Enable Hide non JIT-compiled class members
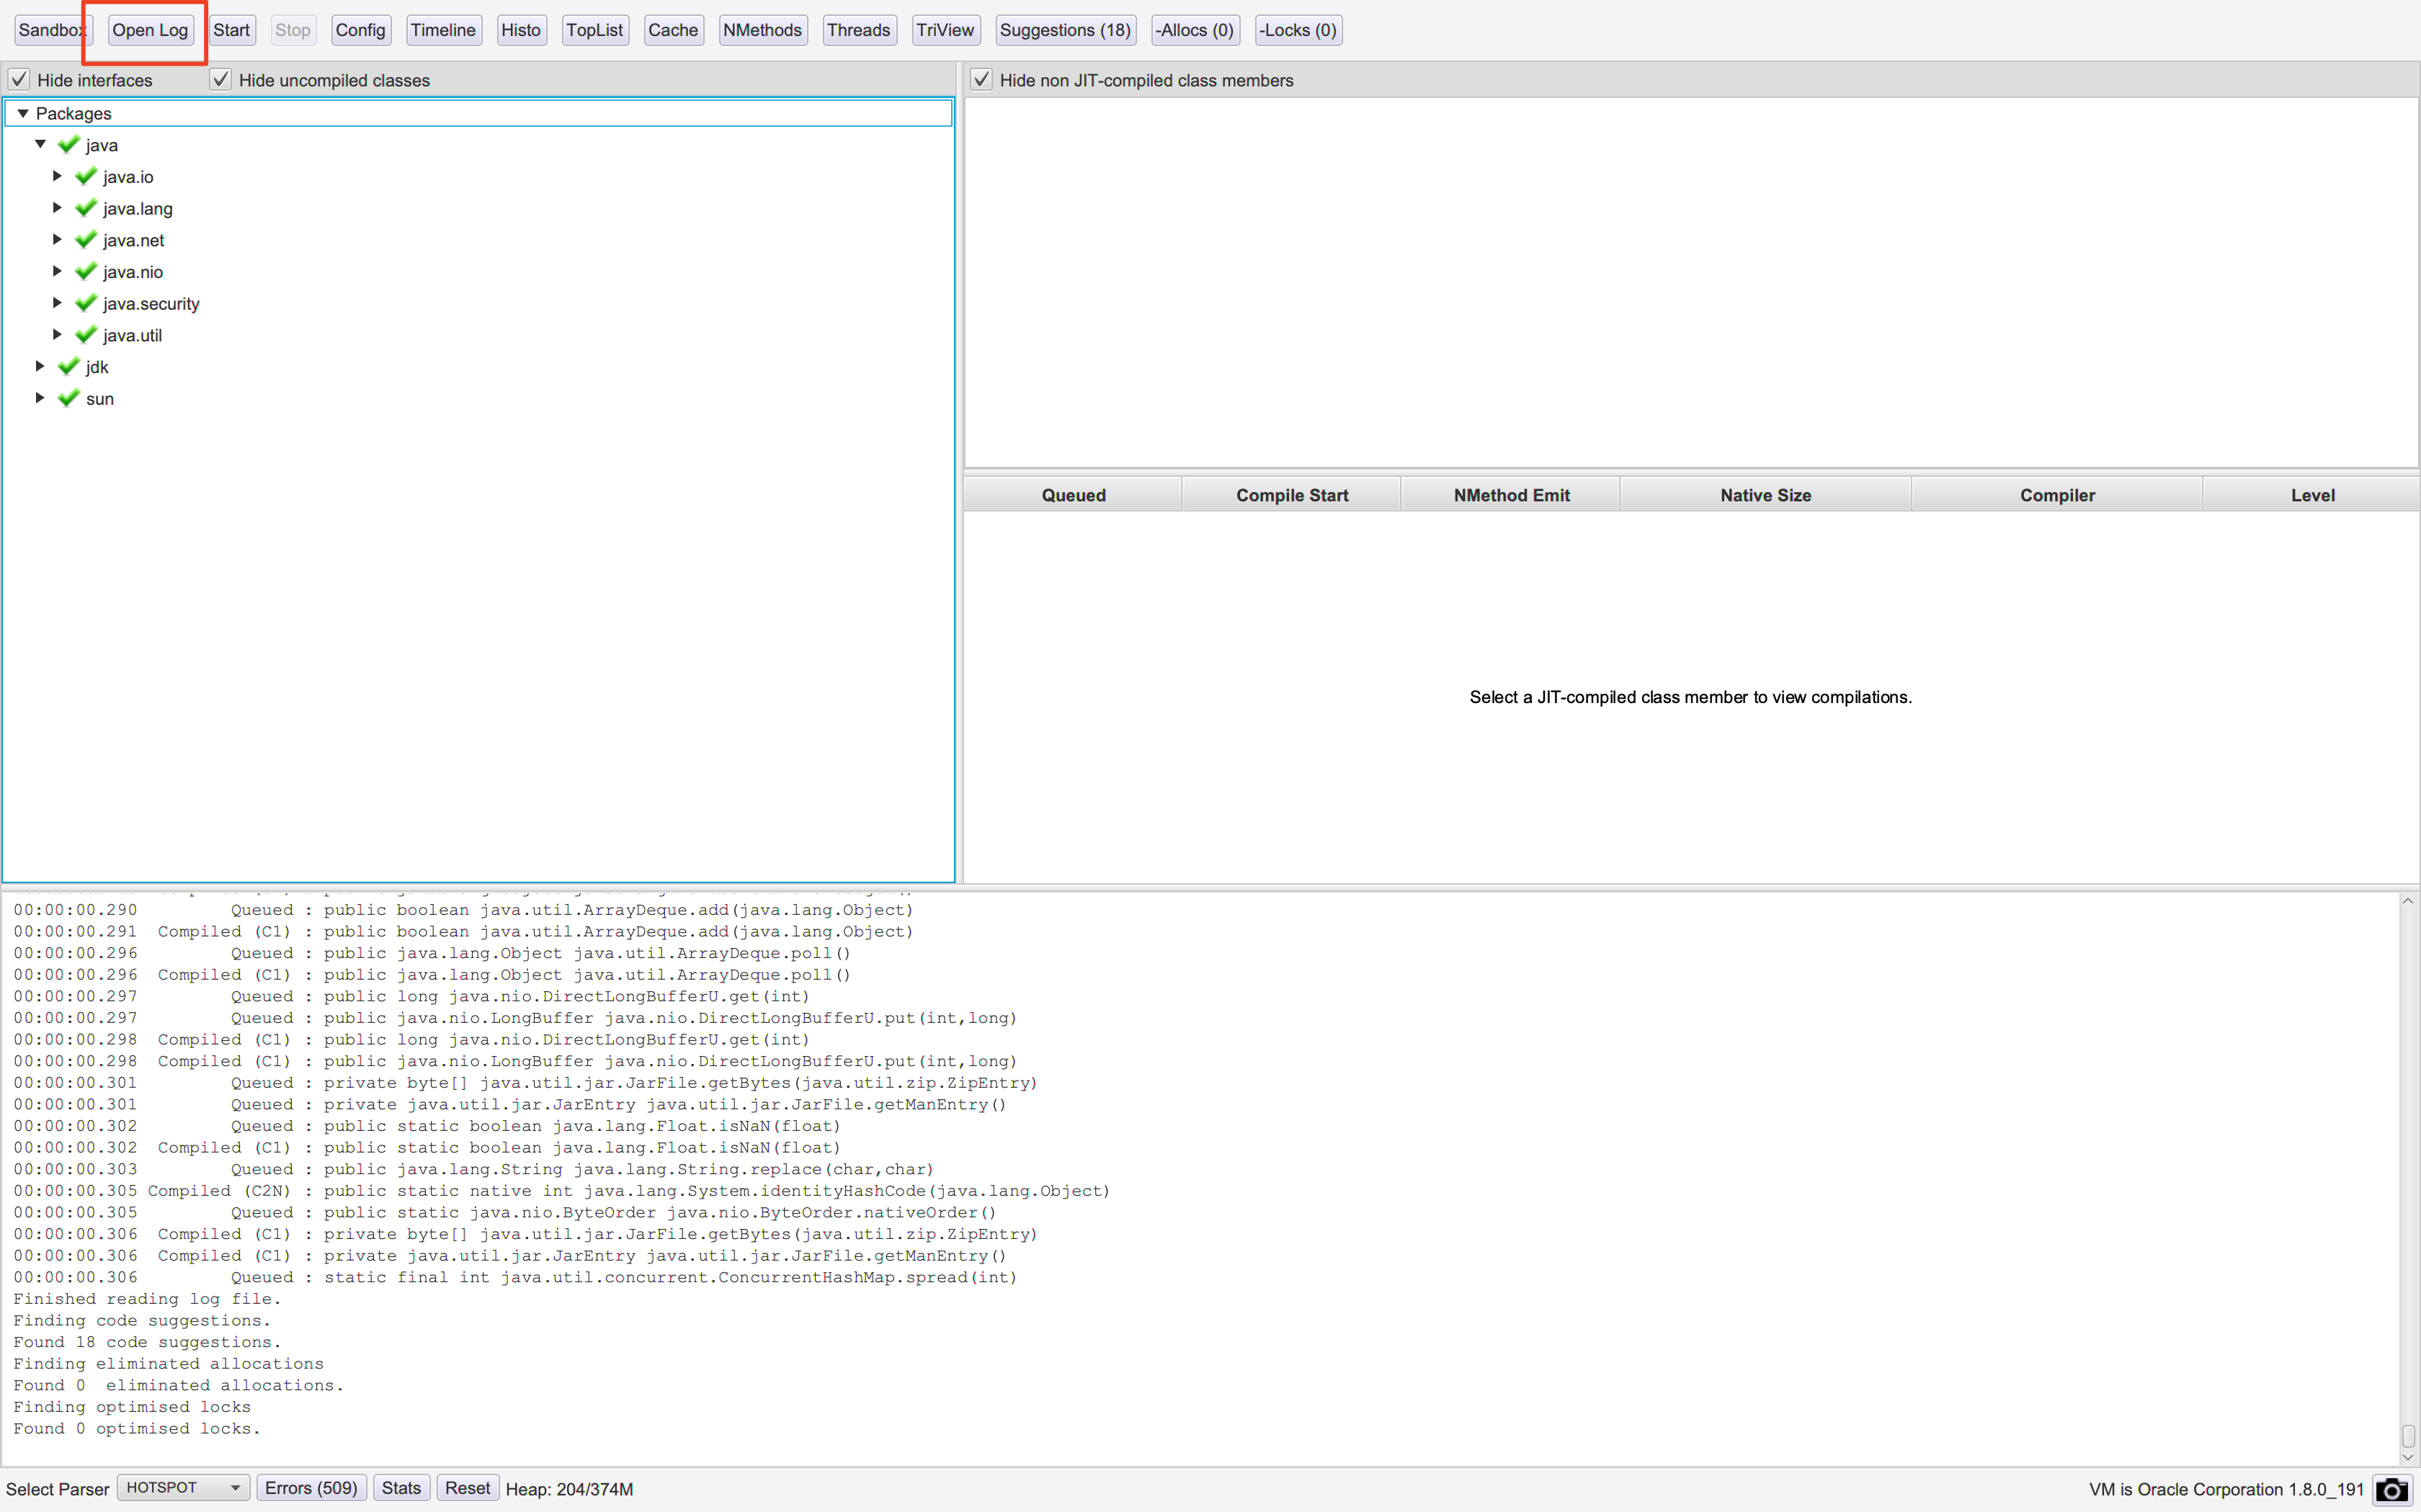2421x1512 pixels. [981, 80]
